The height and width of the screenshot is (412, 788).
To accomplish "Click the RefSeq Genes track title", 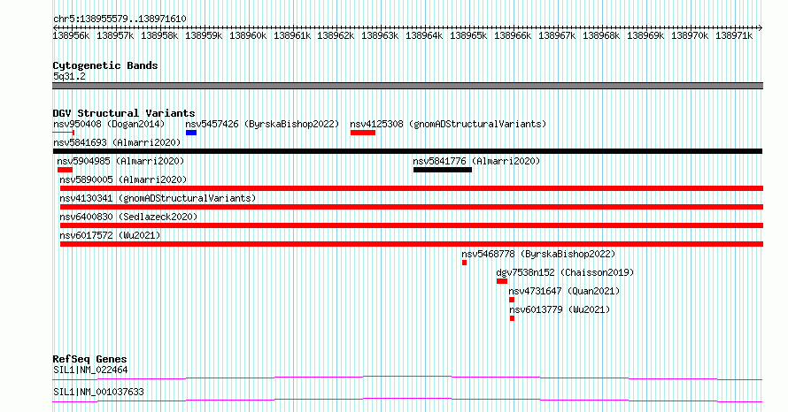I will 89,359.
